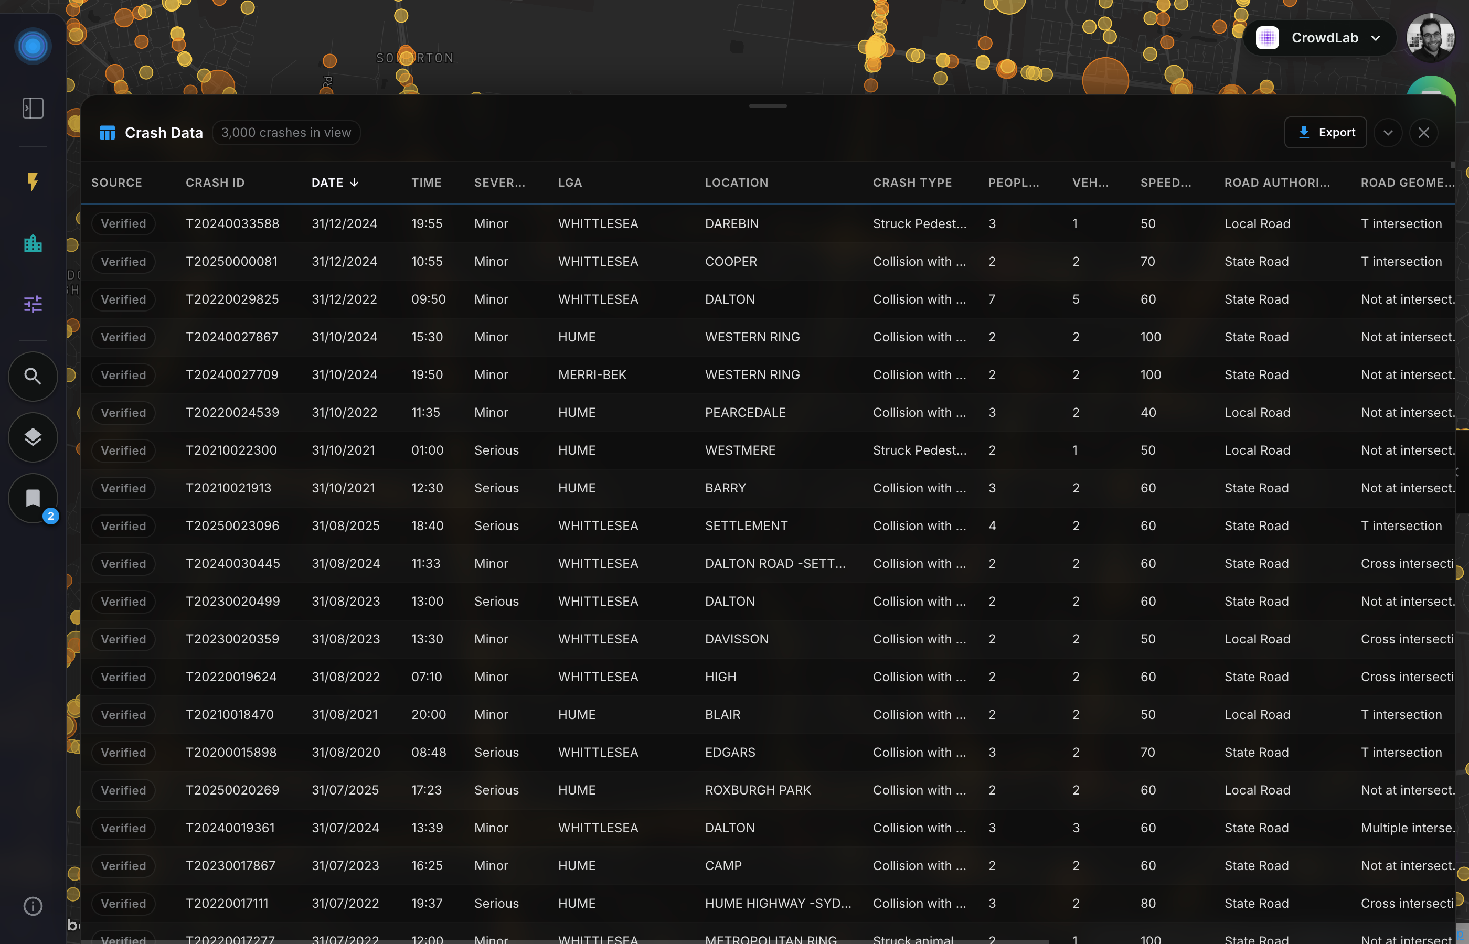Viewport: 1469px width, 944px height.
Task: Open the lightning bolt insights icon
Action: click(33, 182)
